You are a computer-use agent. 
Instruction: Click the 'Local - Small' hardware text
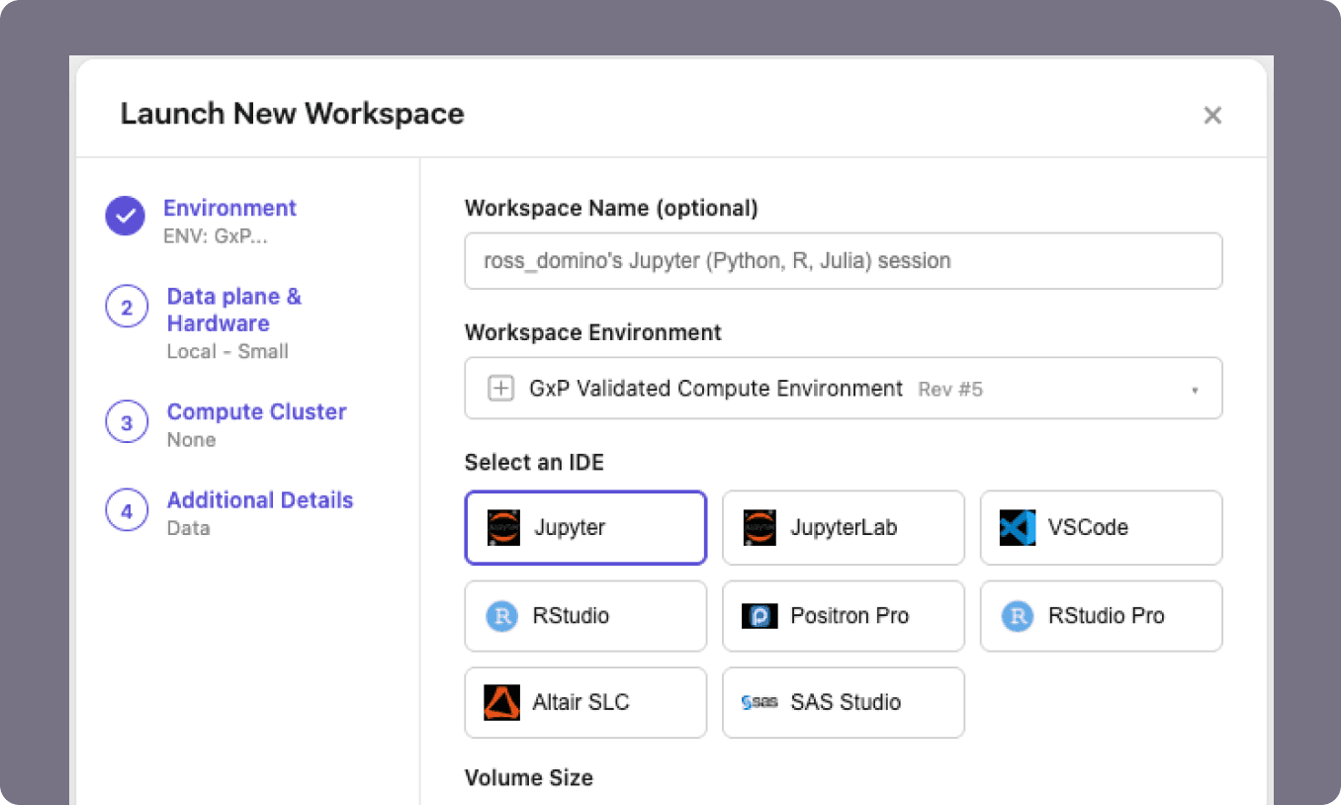(227, 351)
